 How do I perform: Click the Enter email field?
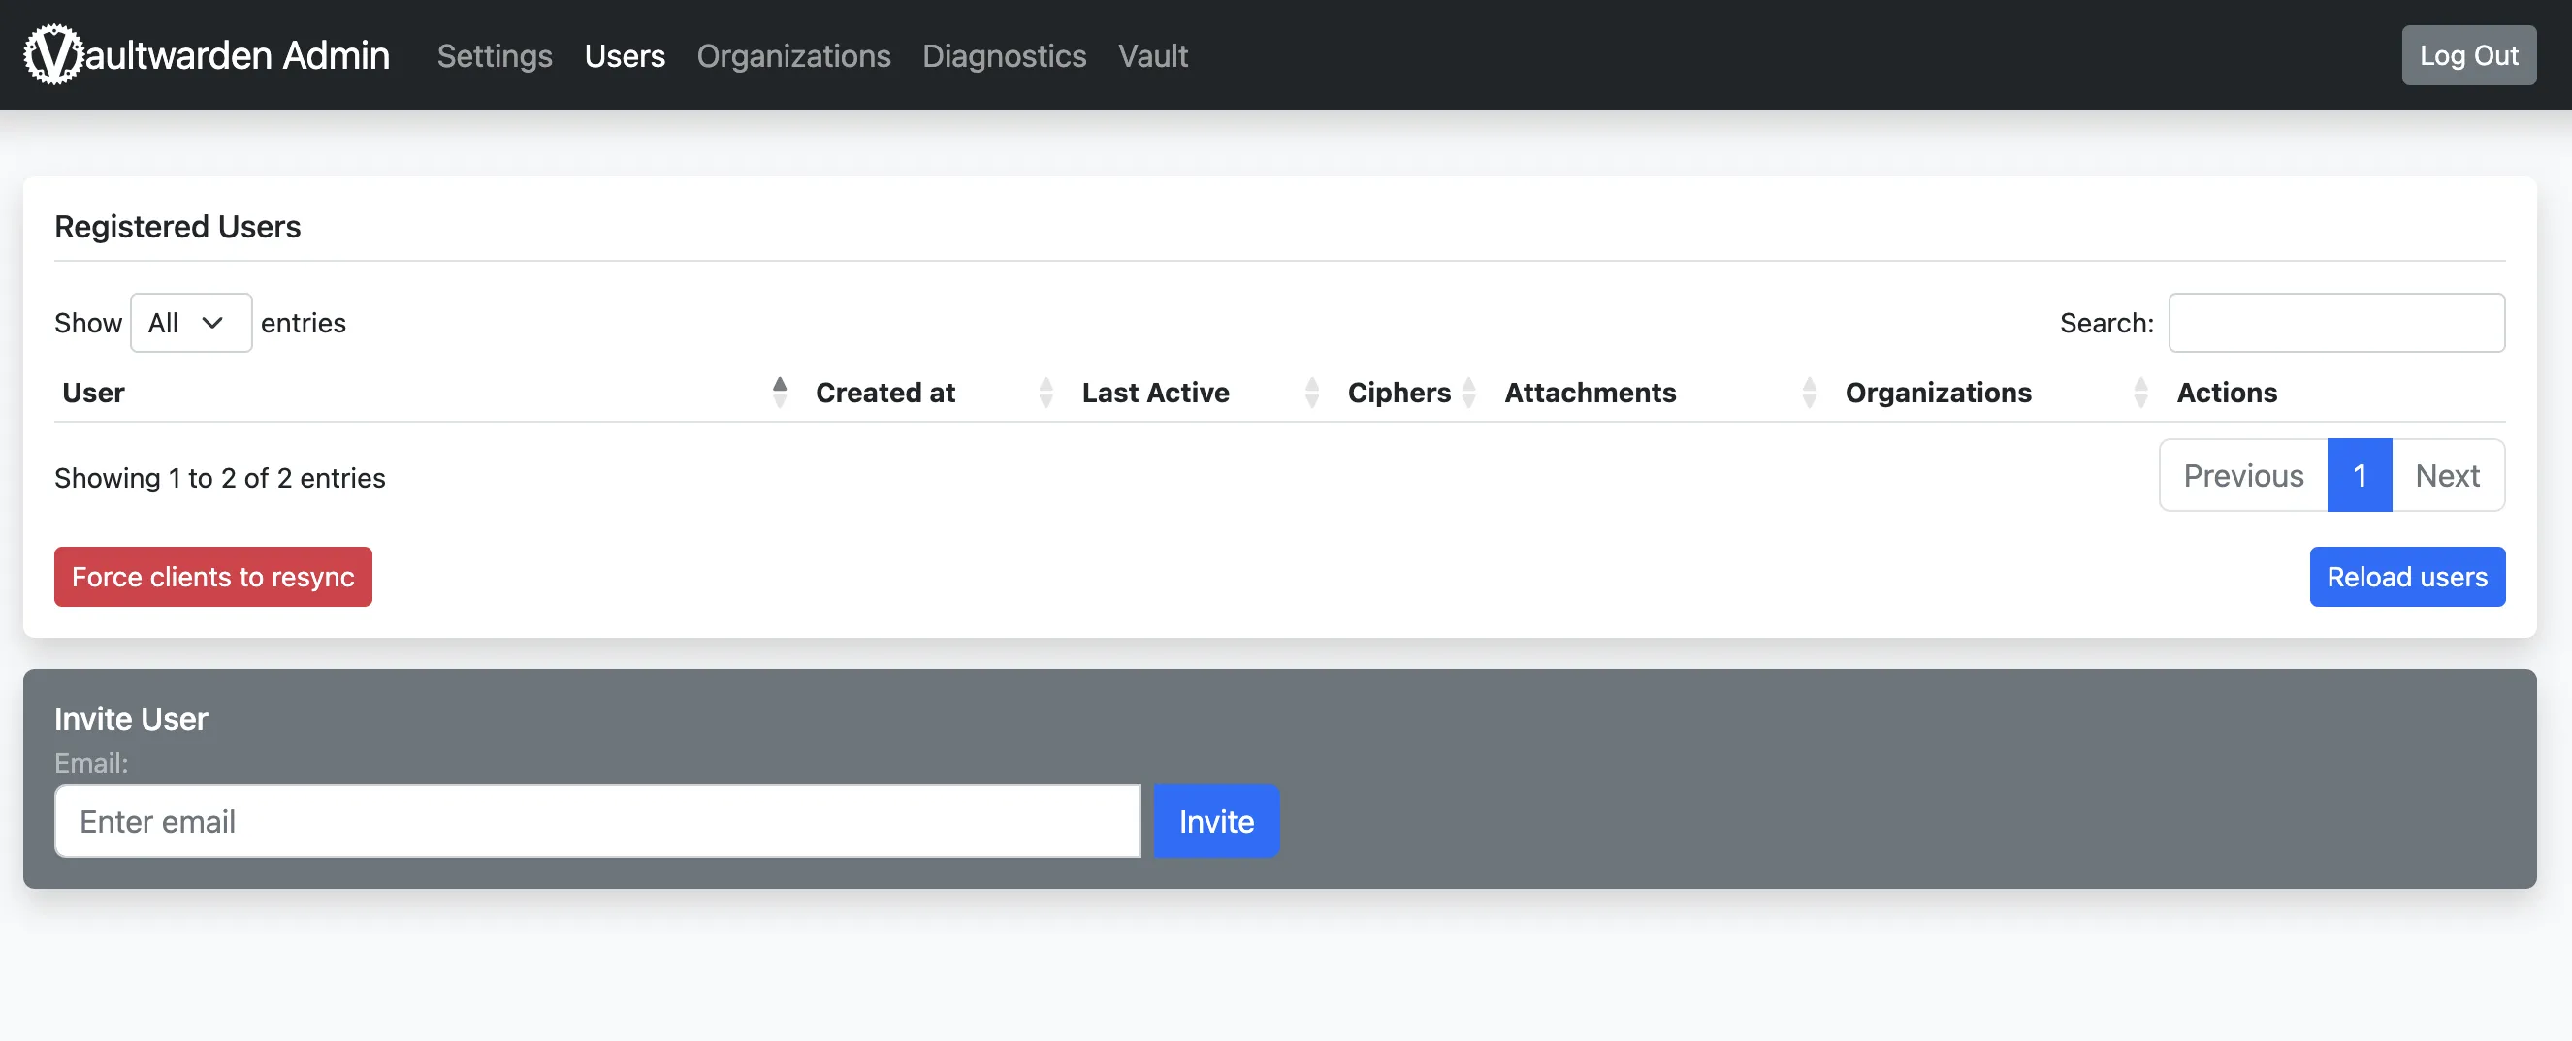click(x=596, y=820)
